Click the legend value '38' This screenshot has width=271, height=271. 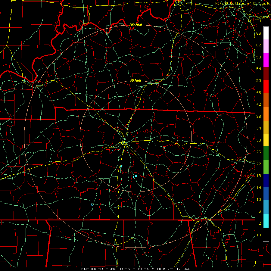coord(259,116)
